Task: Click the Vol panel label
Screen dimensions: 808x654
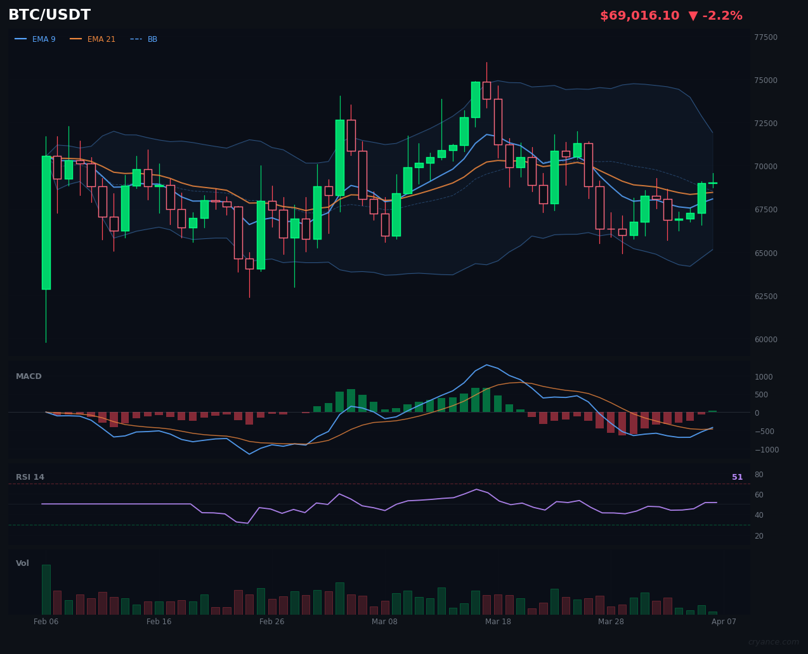Action: [22, 563]
